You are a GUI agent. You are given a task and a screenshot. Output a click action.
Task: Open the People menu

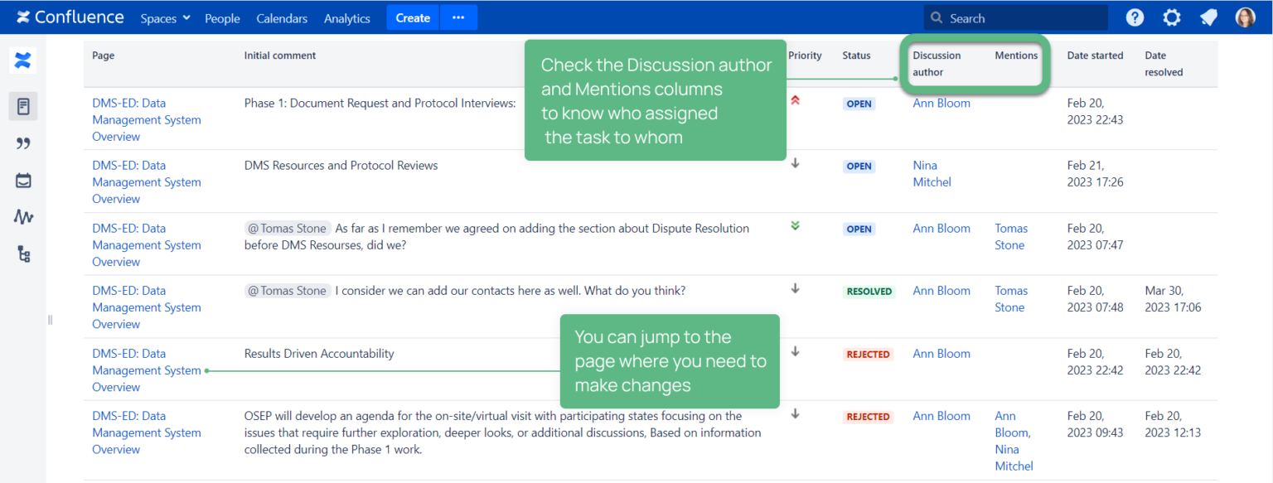tap(222, 17)
